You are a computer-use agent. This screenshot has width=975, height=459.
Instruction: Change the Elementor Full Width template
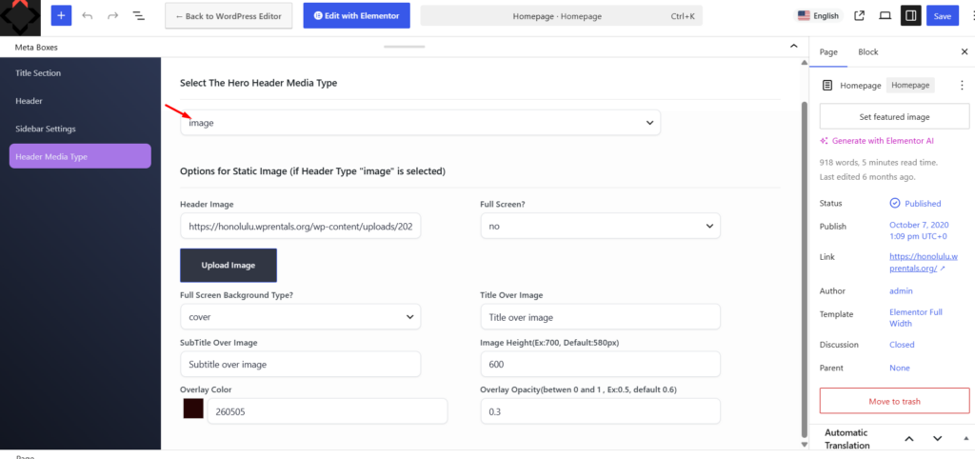916,317
